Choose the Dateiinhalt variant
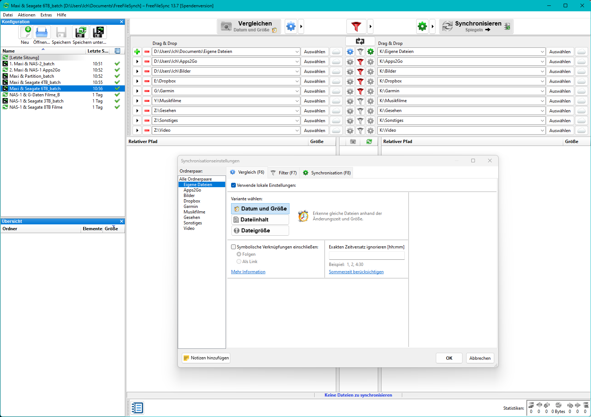This screenshot has height=417, width=591. pyautogui.click(x=260, y=220)
